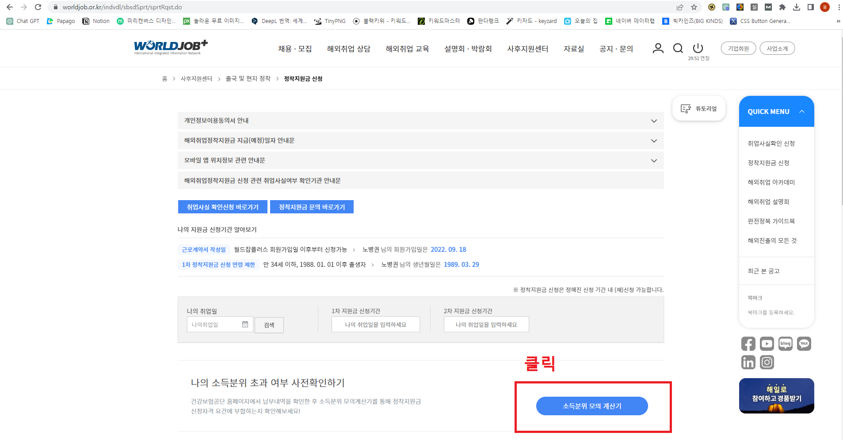Open the 자료실 menu
Viewport: 843px width, 440px height.
click(x=573, y=49)
